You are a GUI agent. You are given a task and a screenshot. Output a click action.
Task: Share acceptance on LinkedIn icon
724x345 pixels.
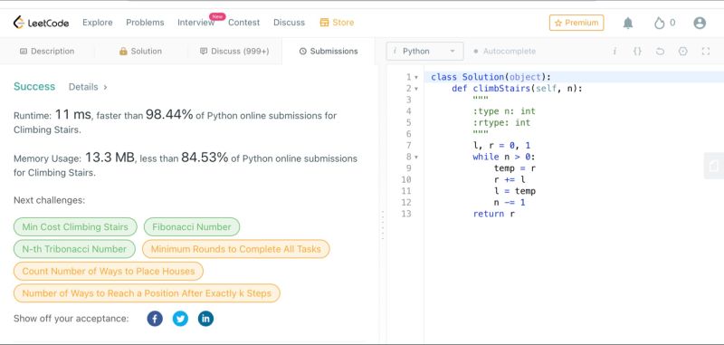pos(205,319)
